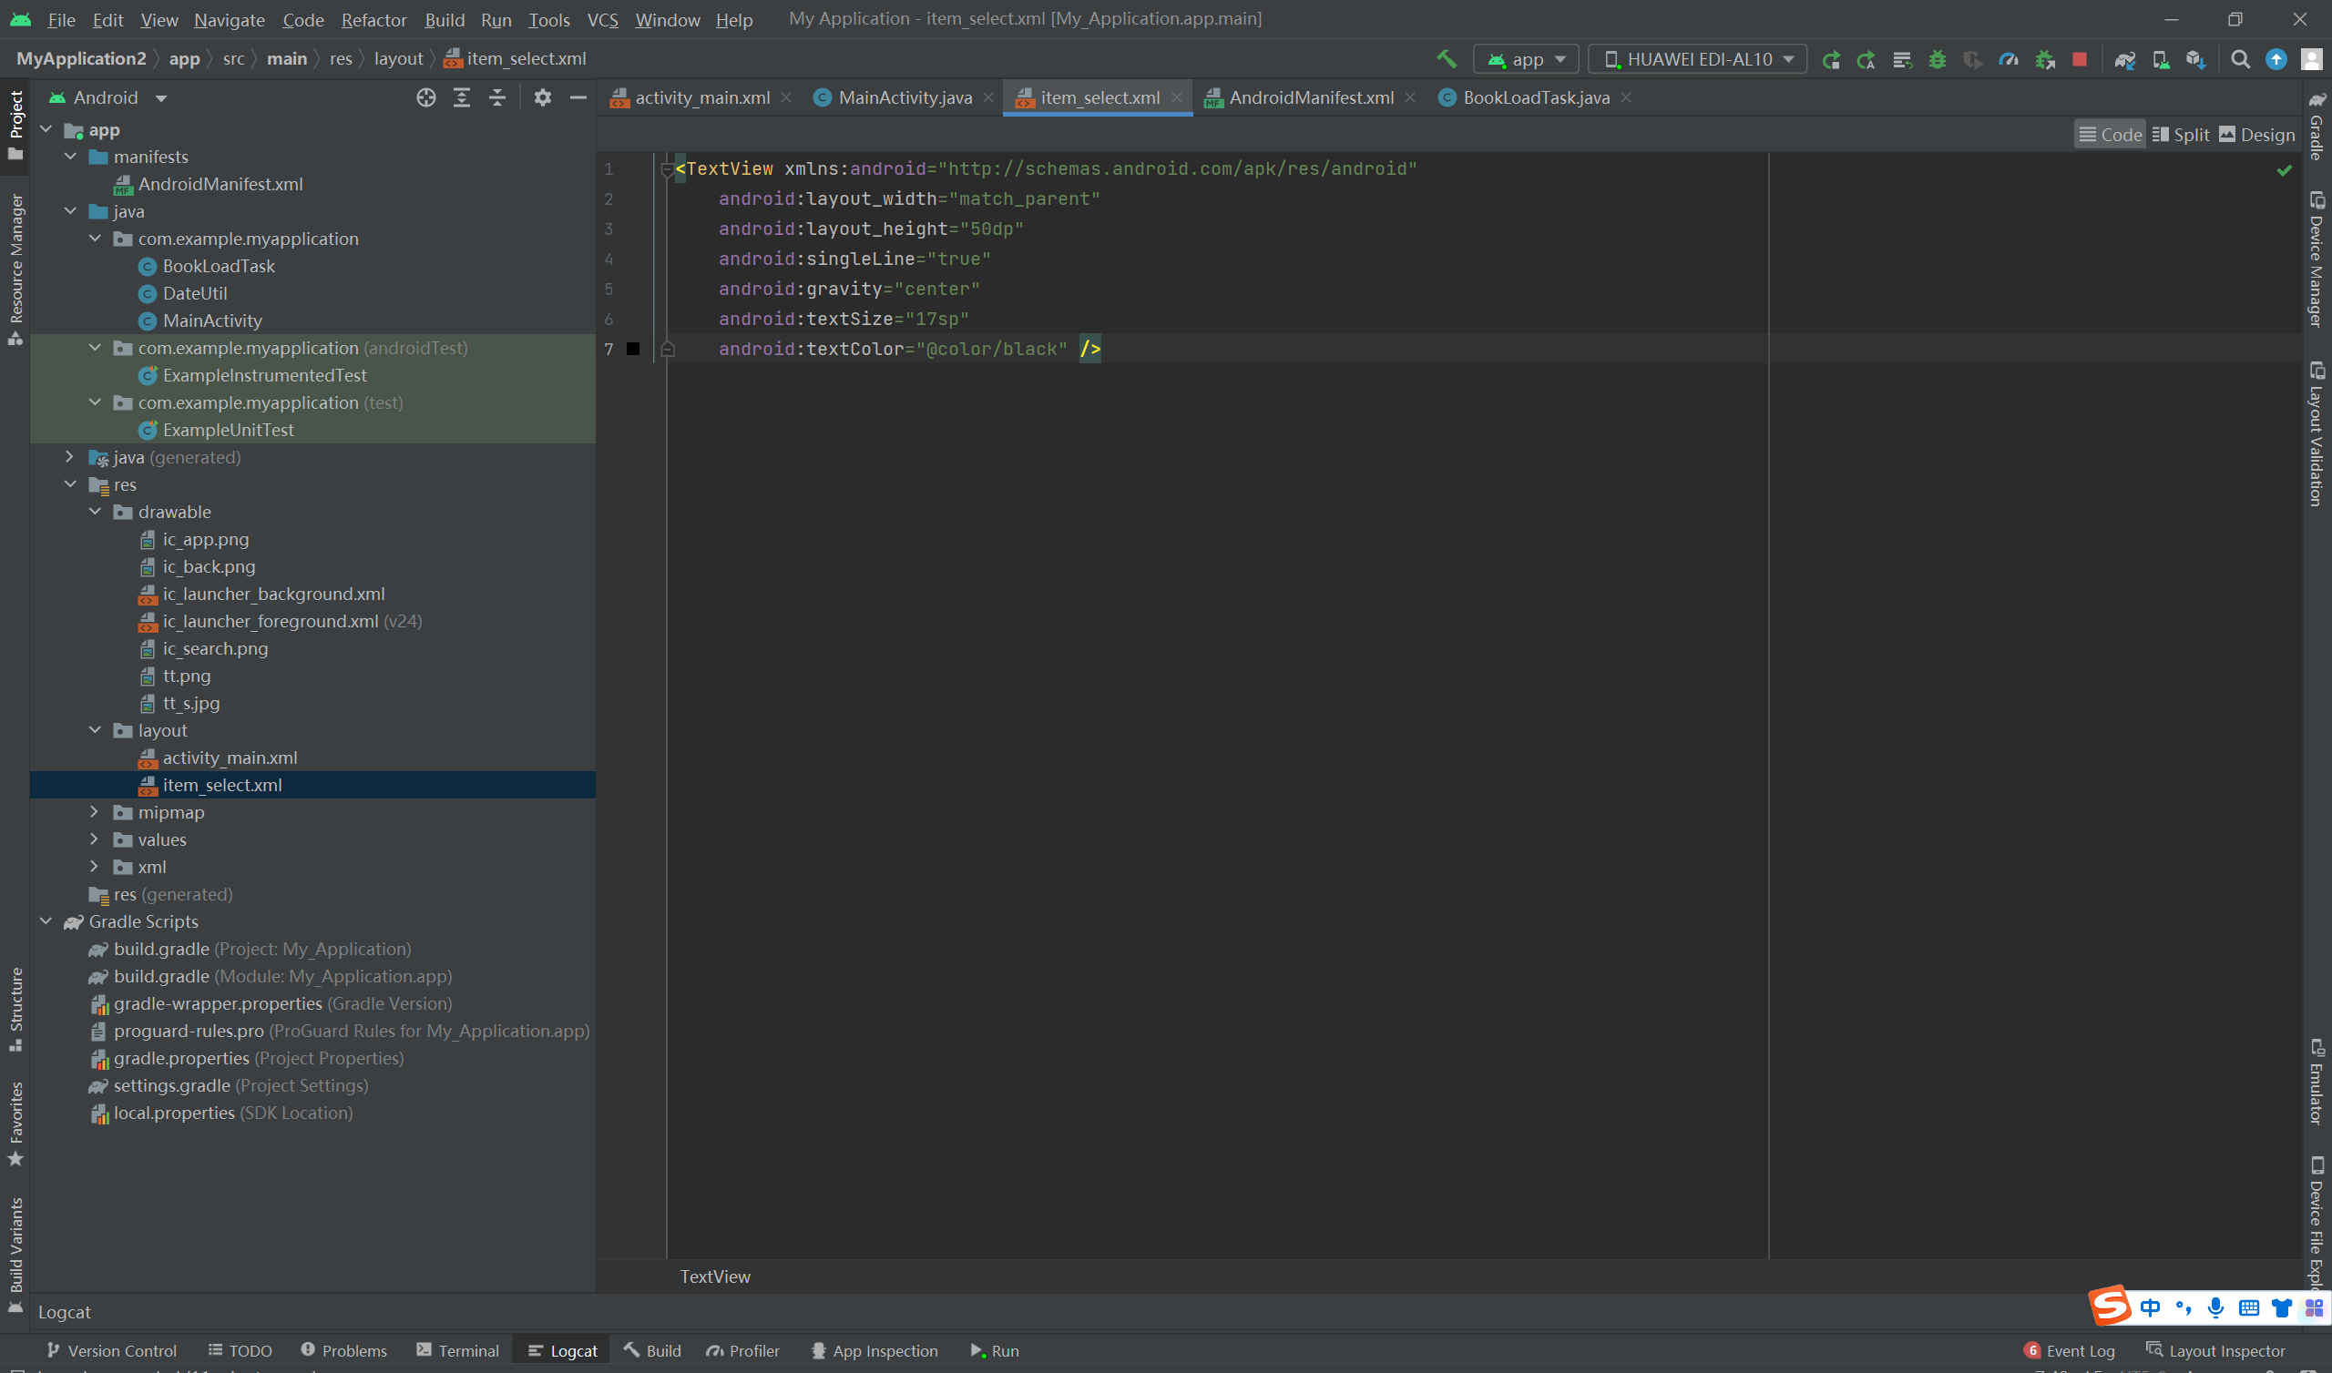Image resolution: width=2332 pixels, height=1373 pixels.
Task: Stop the running app with red square
Action: click(x=2080, y=59)
